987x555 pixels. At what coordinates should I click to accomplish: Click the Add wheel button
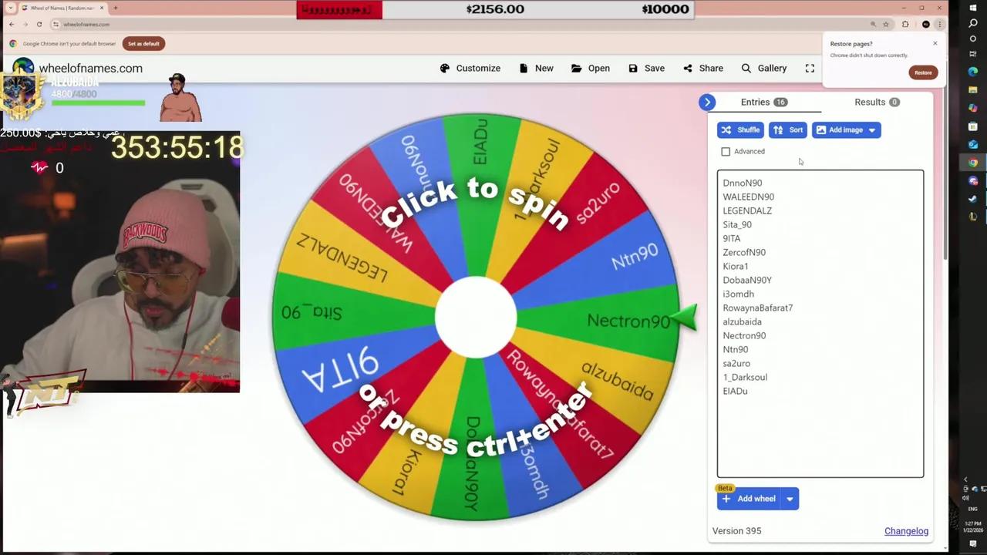(x=749, y=499)
